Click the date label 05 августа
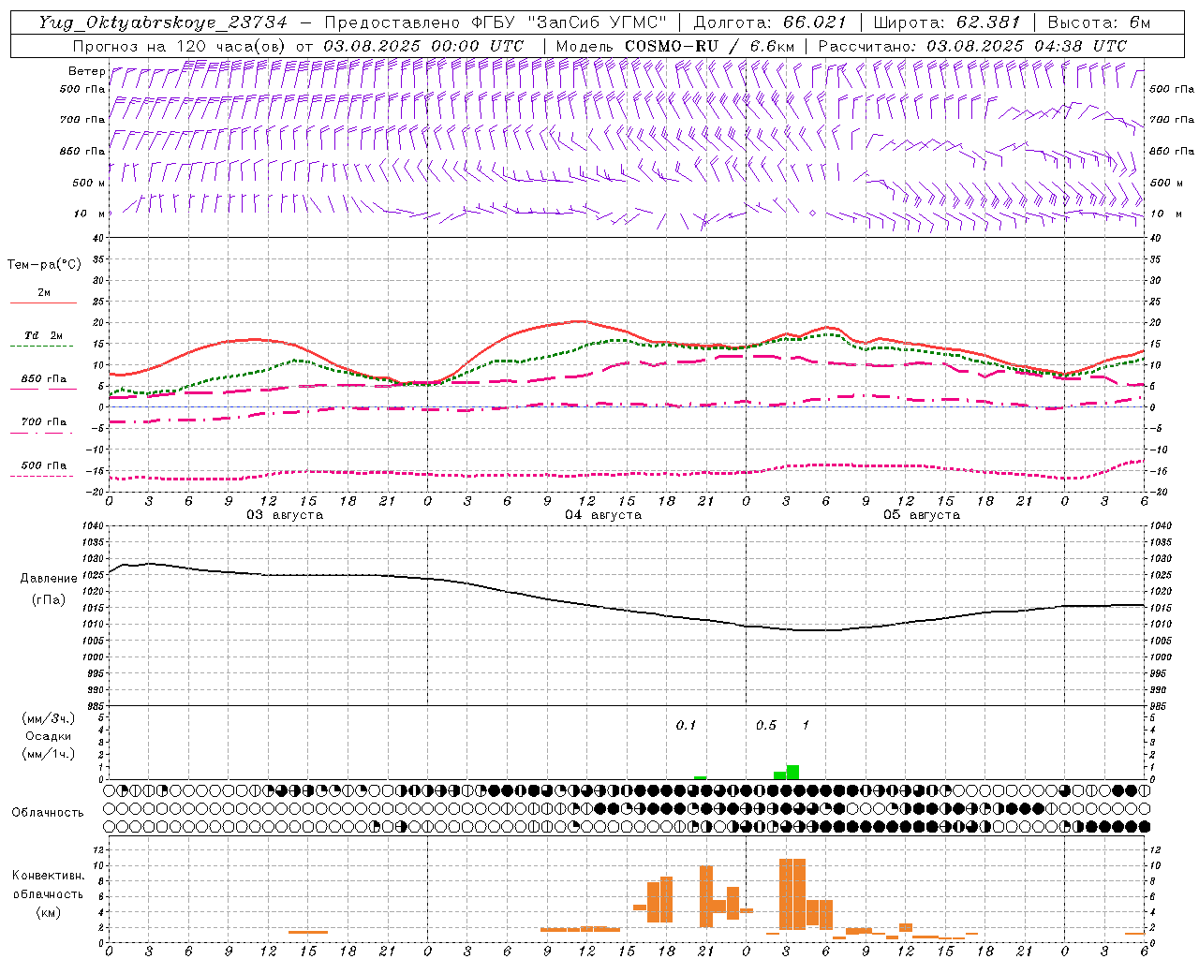The image size is (1199, 959). 922,515
